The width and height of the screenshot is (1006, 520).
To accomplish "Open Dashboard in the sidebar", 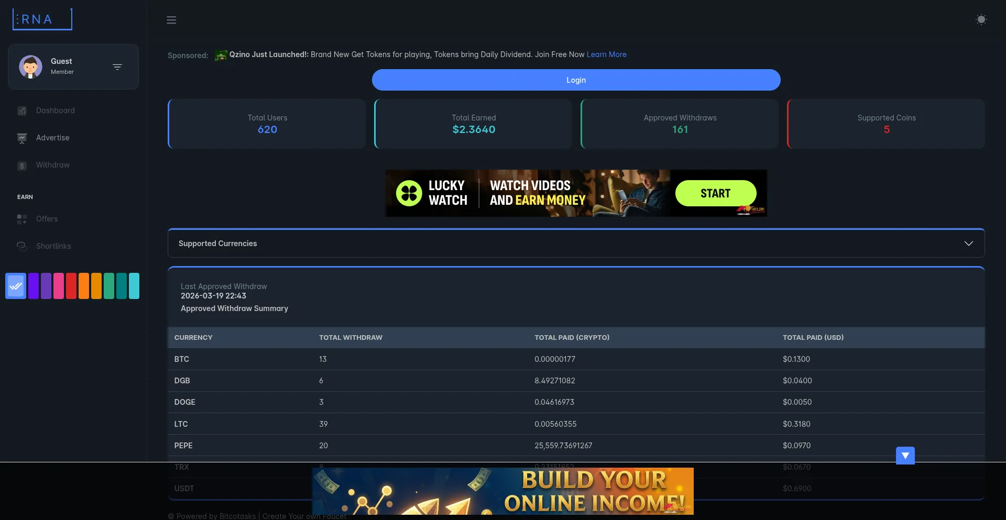I will pos(55,110).
